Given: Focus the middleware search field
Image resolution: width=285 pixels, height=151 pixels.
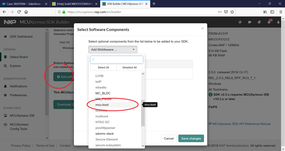Looking at the screenshot, I should (117, 60).
